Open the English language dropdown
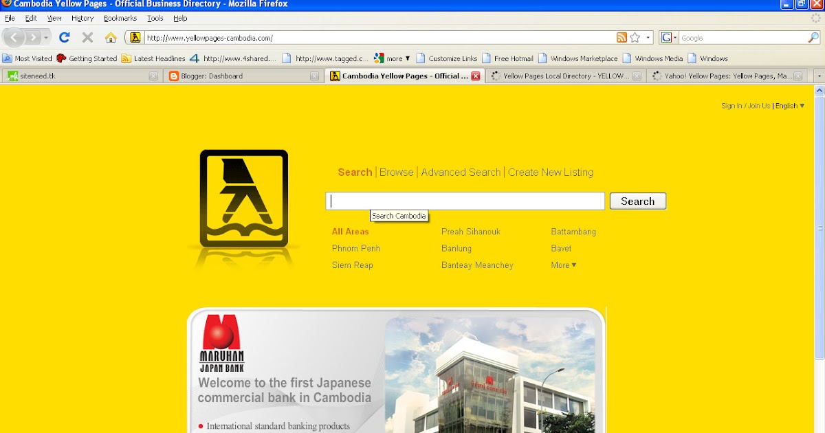The image size is (825, 433). pos(790,106)
